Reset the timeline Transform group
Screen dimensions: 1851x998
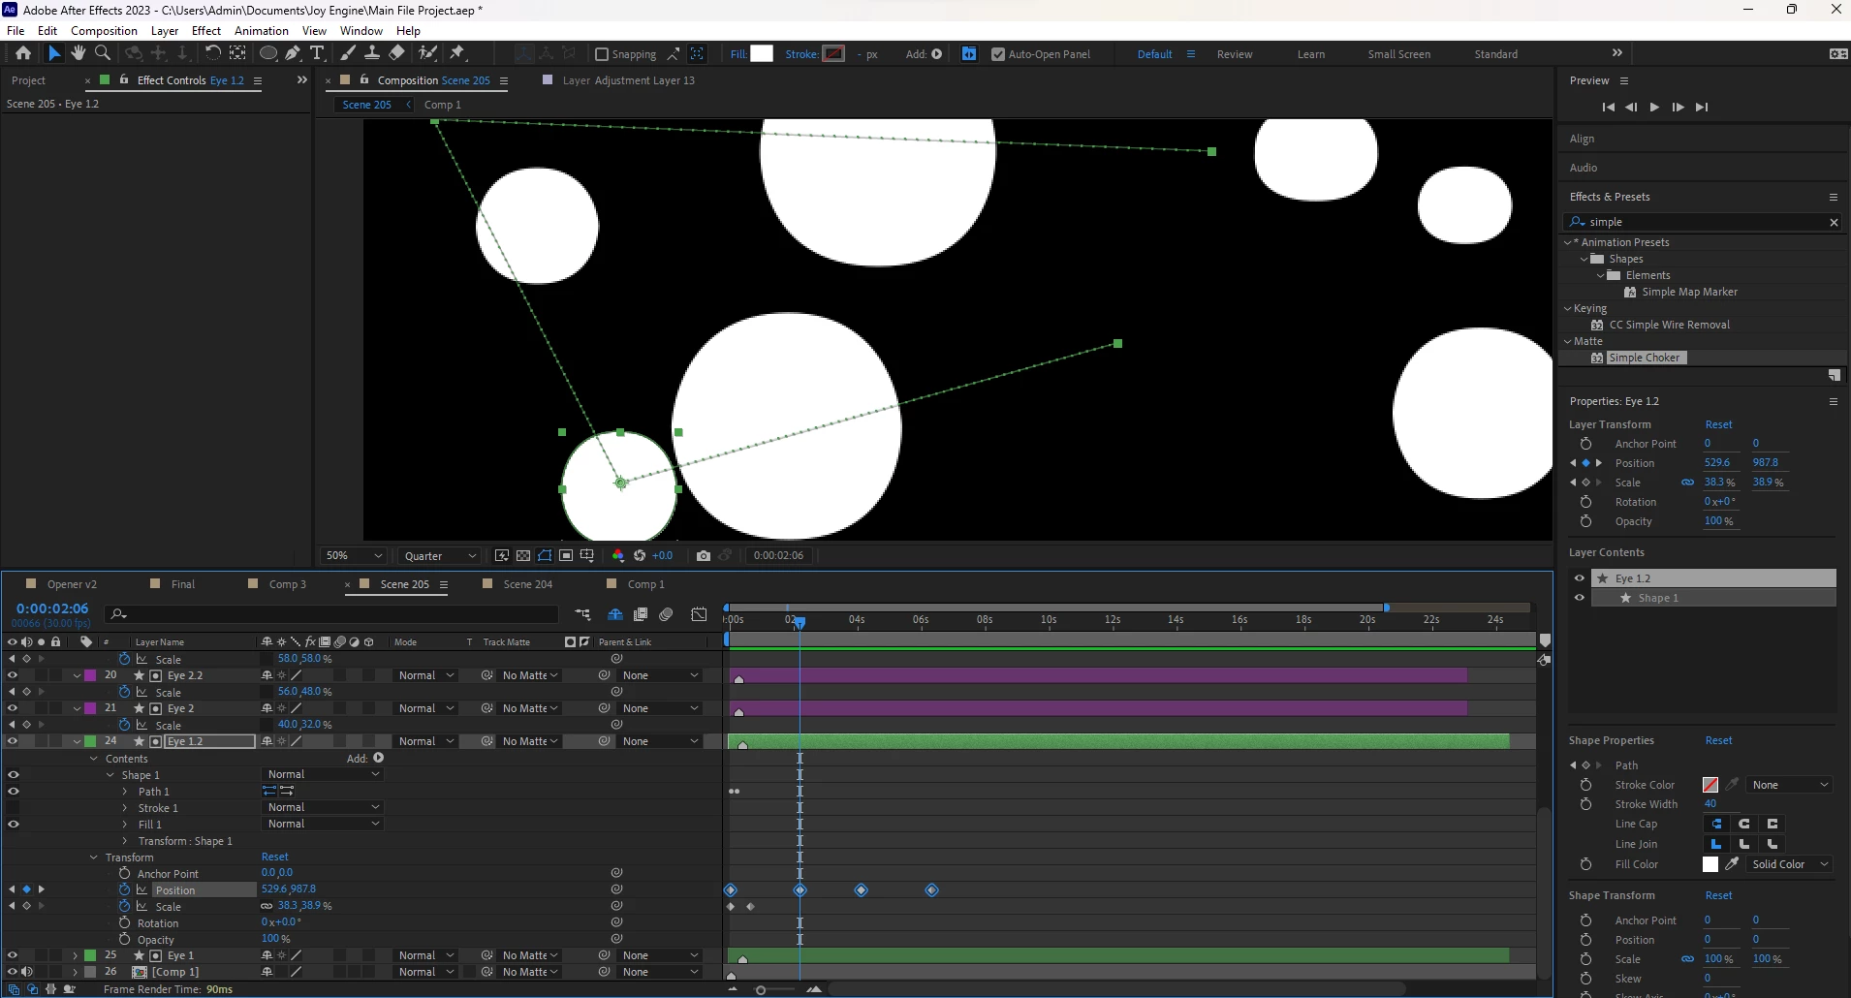tap(275, 857)
